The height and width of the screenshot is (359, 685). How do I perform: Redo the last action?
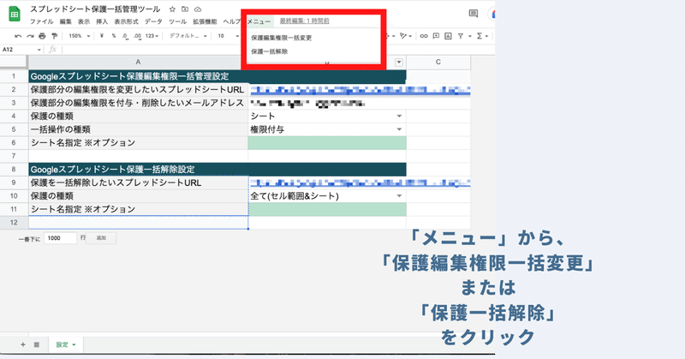pyautogui.click(x=30, y=36)
